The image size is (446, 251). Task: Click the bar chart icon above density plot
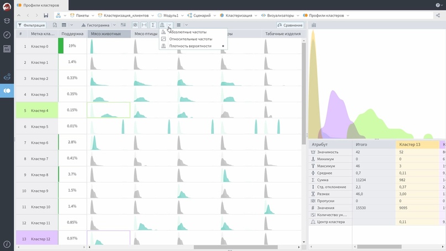pyautogui.click(x=314, y=25)
